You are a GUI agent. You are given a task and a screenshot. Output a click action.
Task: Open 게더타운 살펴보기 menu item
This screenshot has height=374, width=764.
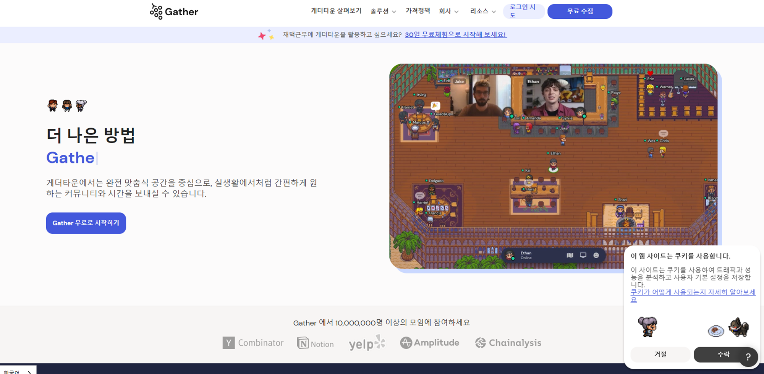click(336, 11)
